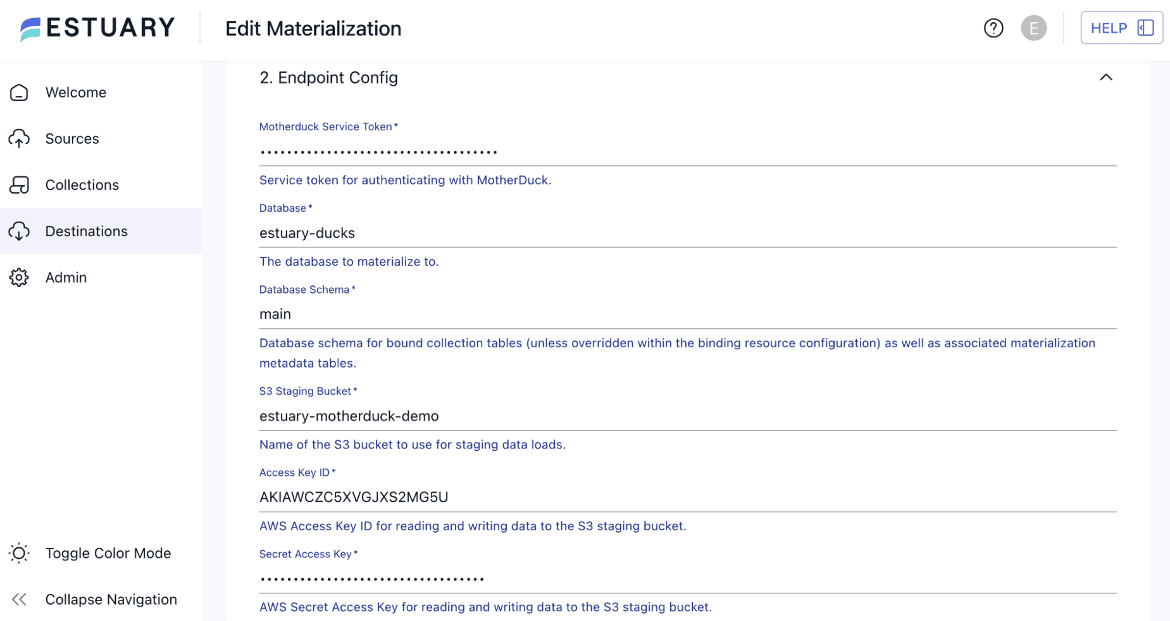Open the user avatar E menu
1170x621 pixels.
[x=1034, y=28]
